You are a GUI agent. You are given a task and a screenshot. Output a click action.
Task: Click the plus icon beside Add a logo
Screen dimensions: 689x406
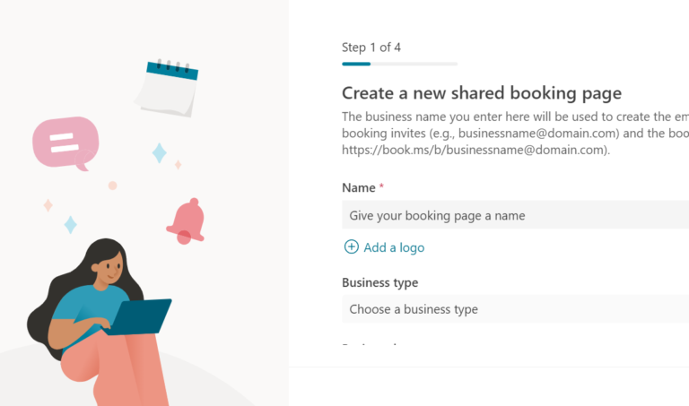351,247
